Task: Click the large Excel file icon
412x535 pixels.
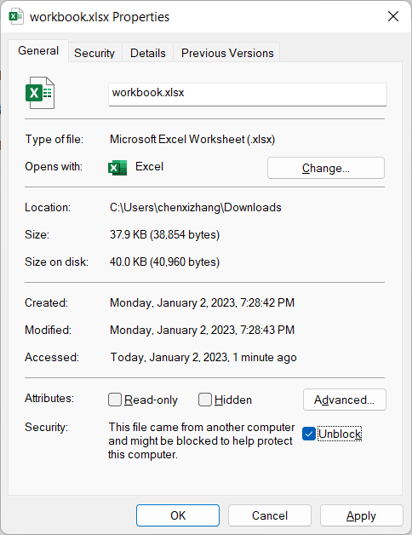Action: 40,93
